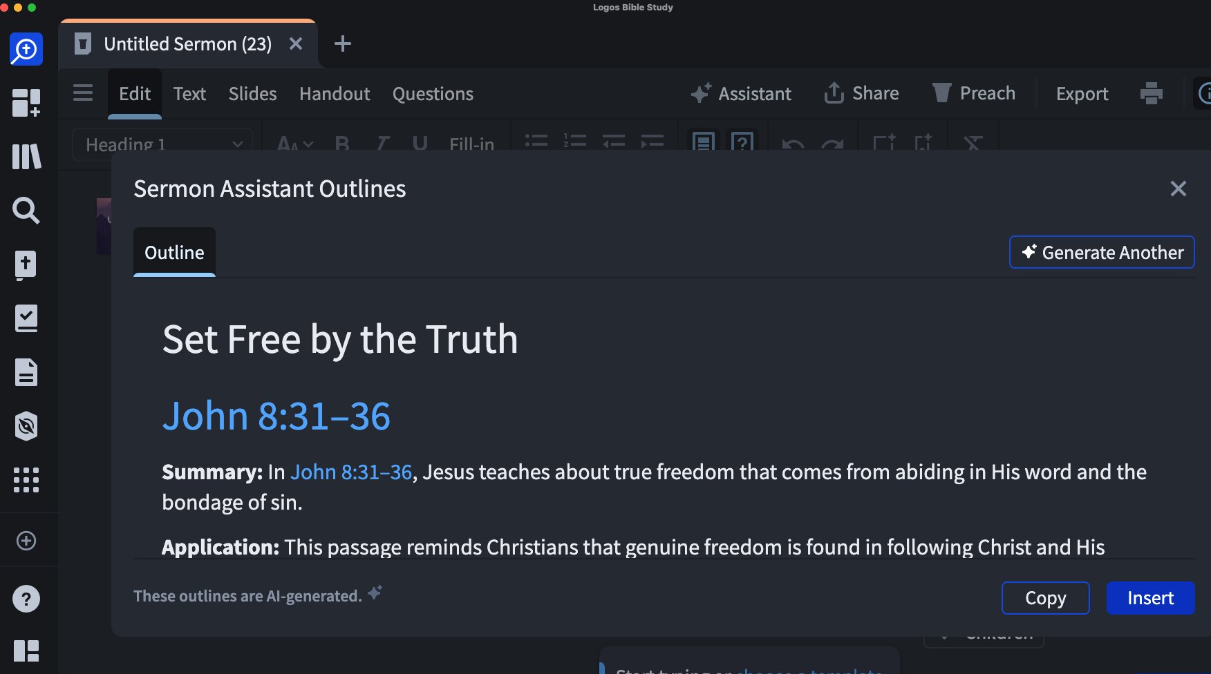Click the Export button
The height and width of the screenshot is (674, 1211).
pos(1082,93)
